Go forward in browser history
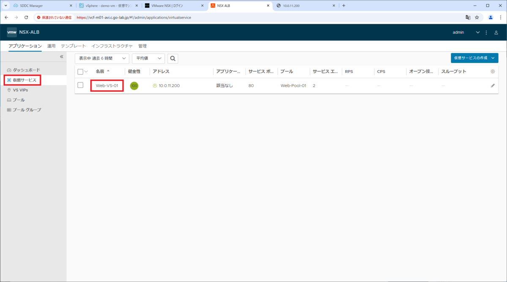The height and width of the screenshot is (282, 507). [16, 17]
